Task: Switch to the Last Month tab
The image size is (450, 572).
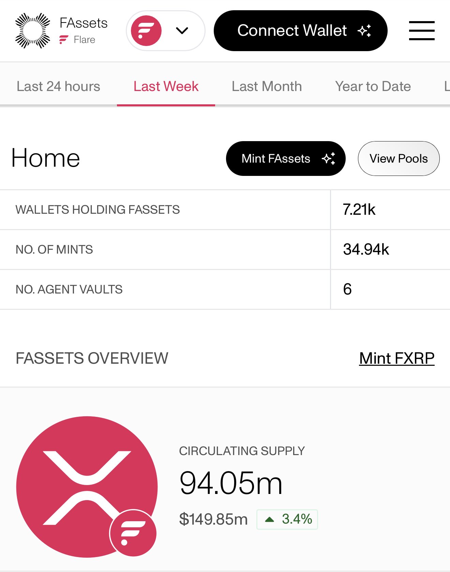Action: coord(267,87)
